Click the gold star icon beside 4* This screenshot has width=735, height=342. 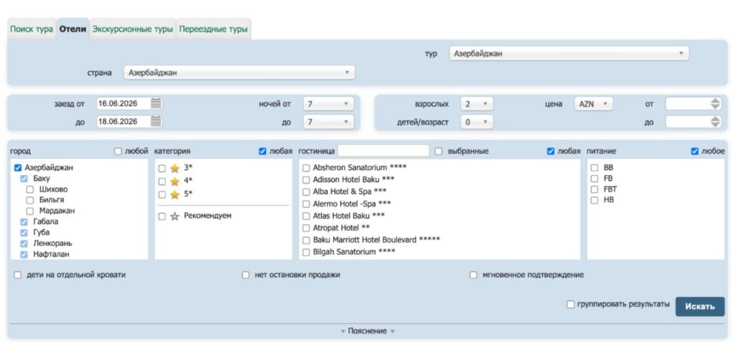coord(175,181)
